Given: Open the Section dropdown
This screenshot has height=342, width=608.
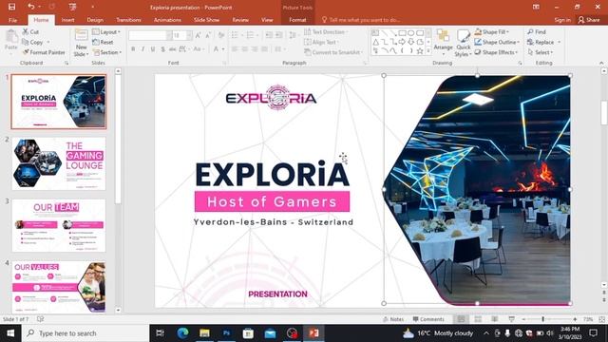Looking at the screenshot, I should [x=107, y=52].
